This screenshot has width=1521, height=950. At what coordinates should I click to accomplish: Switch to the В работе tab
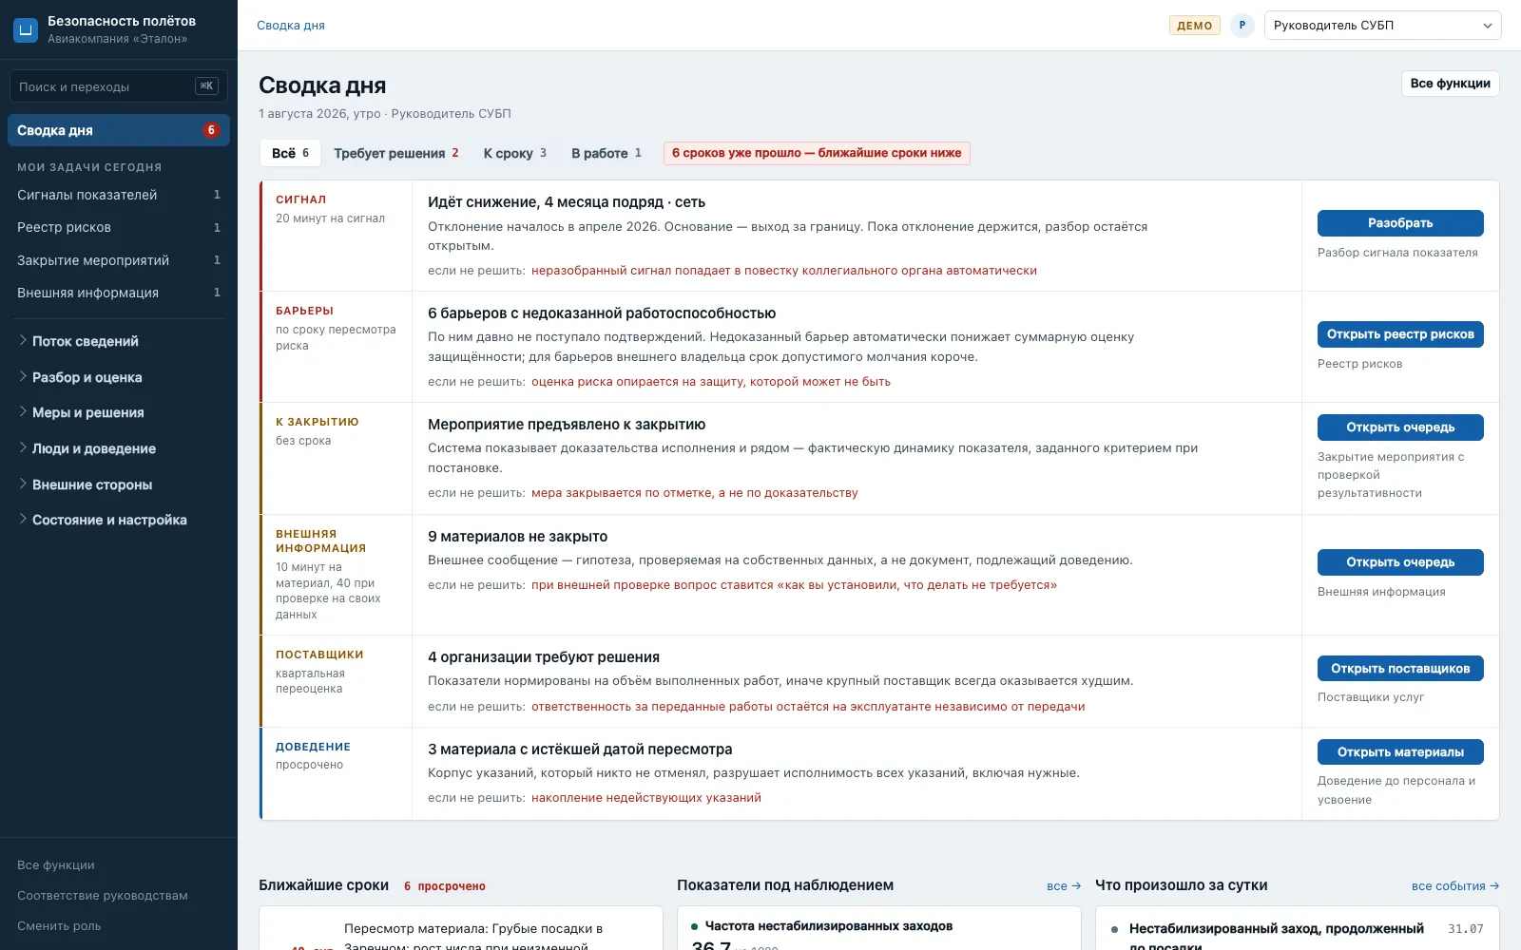[606, 153]
